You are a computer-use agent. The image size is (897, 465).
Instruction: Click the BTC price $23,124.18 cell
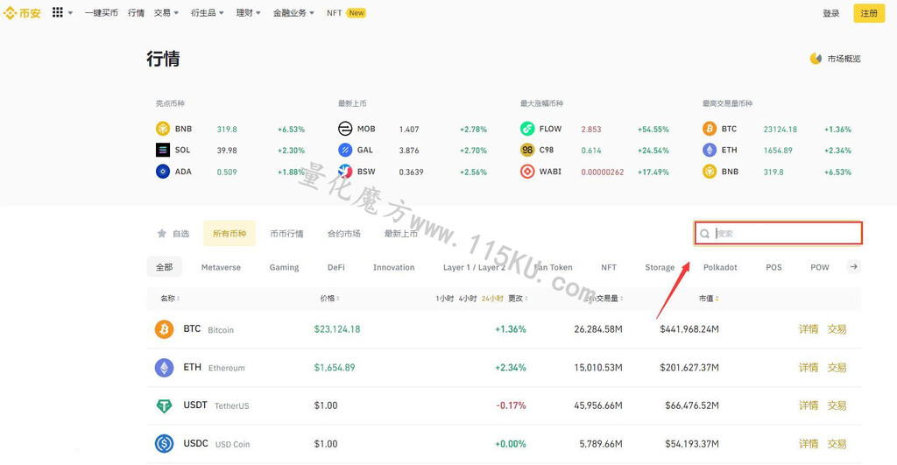click(x=337, y=329)
